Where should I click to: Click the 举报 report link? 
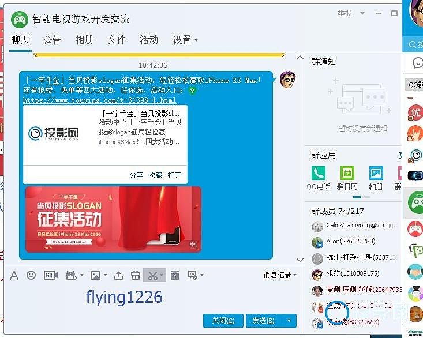click(x=345, y=13)
